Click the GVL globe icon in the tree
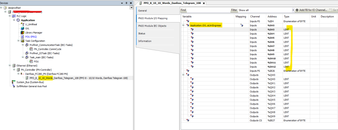 point(22,28)
